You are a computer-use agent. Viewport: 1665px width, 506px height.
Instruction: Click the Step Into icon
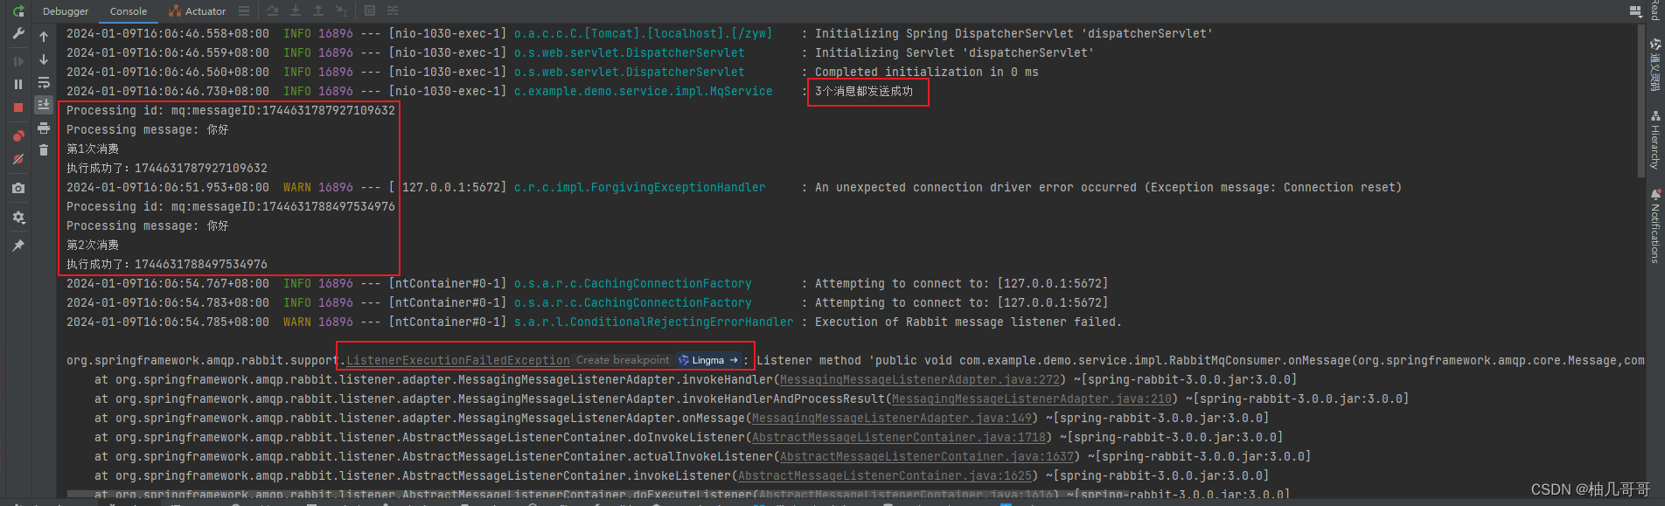(x=296, y=10)
